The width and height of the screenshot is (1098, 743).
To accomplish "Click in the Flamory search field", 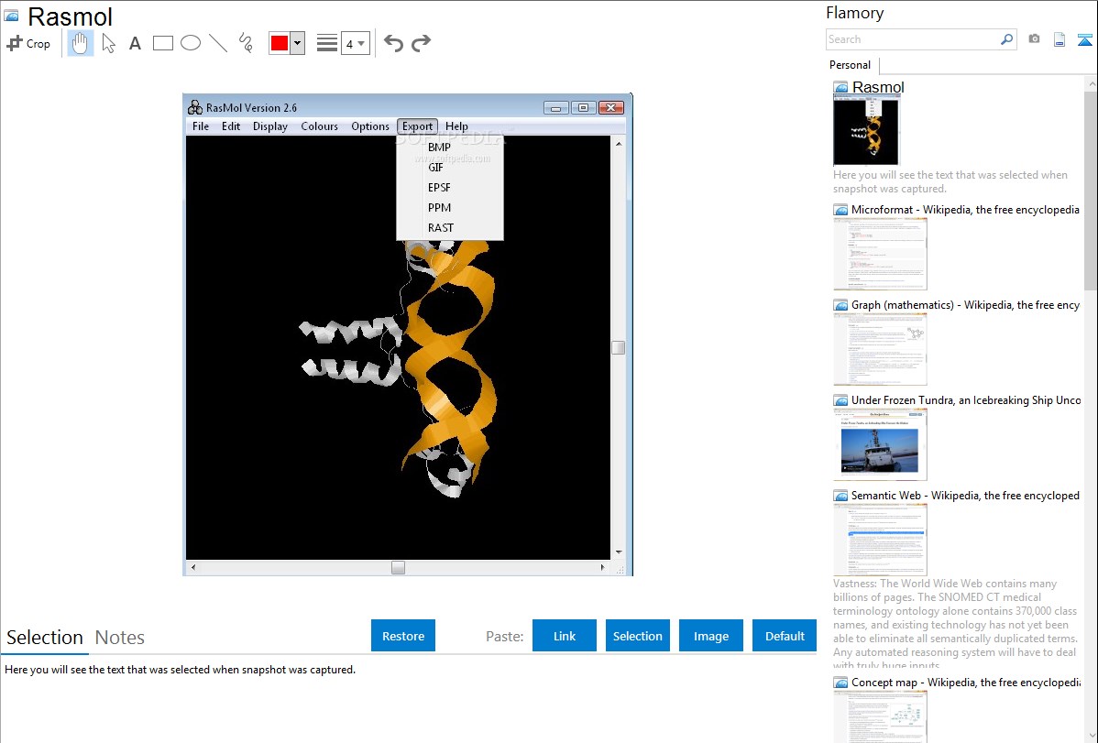I will point(912,39).
